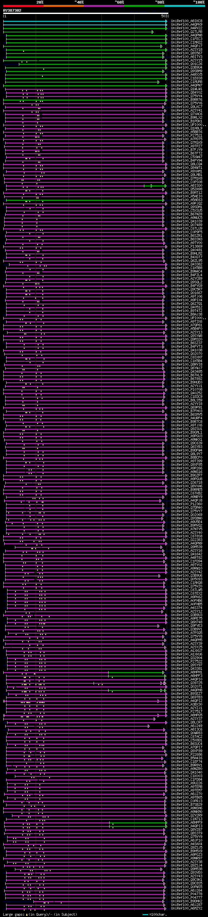Click the UniRef100_Q01667 label

pos(186,293)
